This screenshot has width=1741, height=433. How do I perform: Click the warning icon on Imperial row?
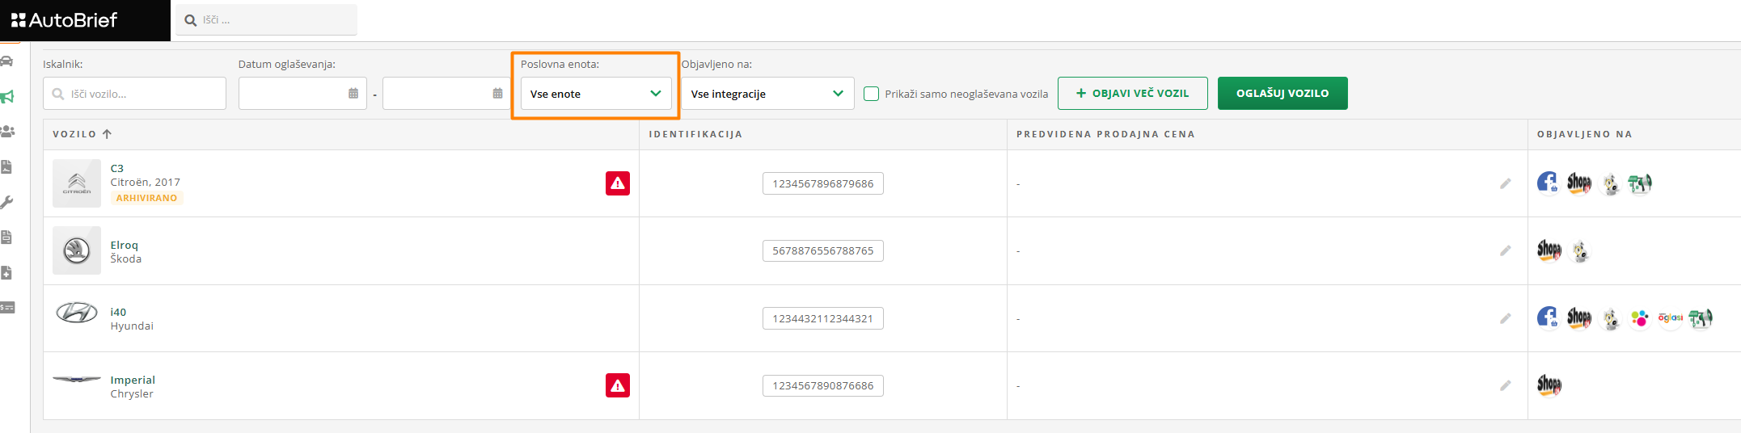(x=618, y=385)
